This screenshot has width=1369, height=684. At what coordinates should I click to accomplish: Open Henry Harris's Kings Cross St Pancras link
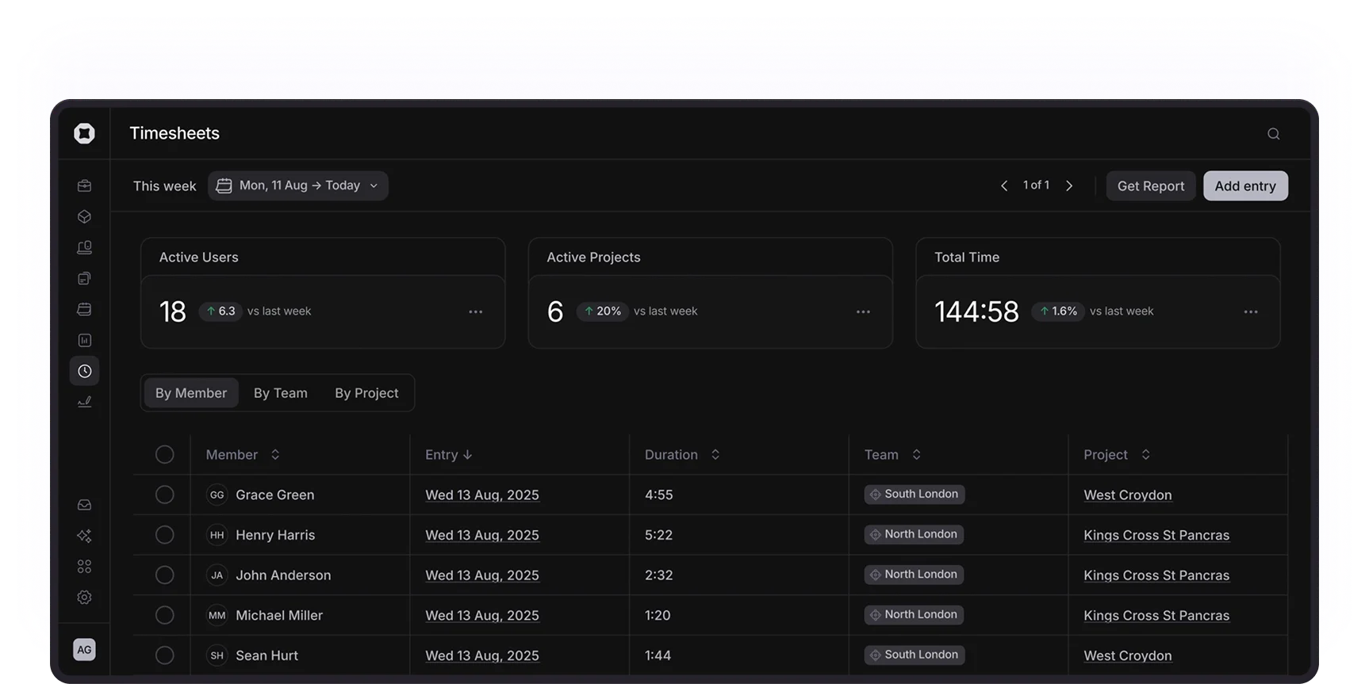[x=1156, y=535]
